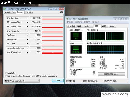Open the Memory Controller Load dropdown
This screenshot has width=130, height=97.
click(x=27, y=48)
